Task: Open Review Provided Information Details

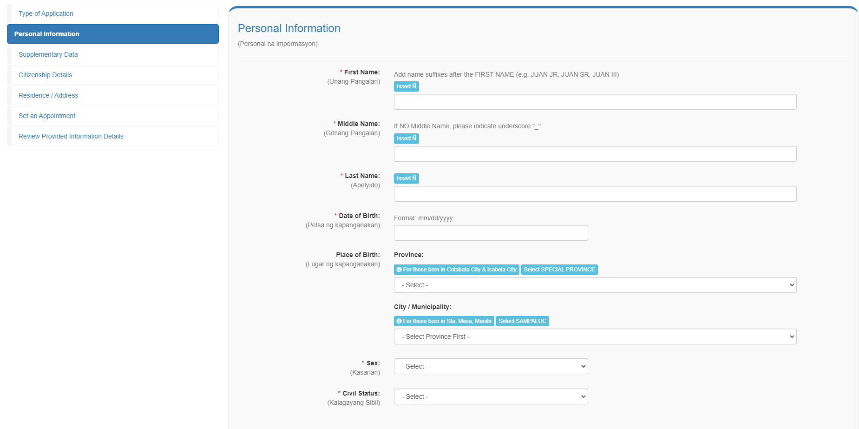Action: pos(71,136)
